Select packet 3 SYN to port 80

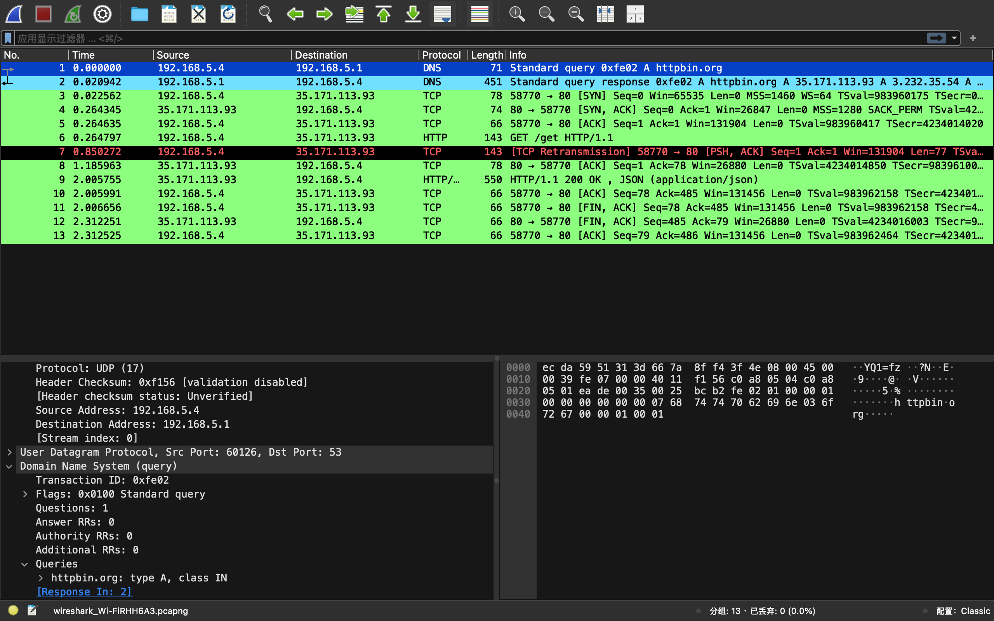[x=497, y=96]
